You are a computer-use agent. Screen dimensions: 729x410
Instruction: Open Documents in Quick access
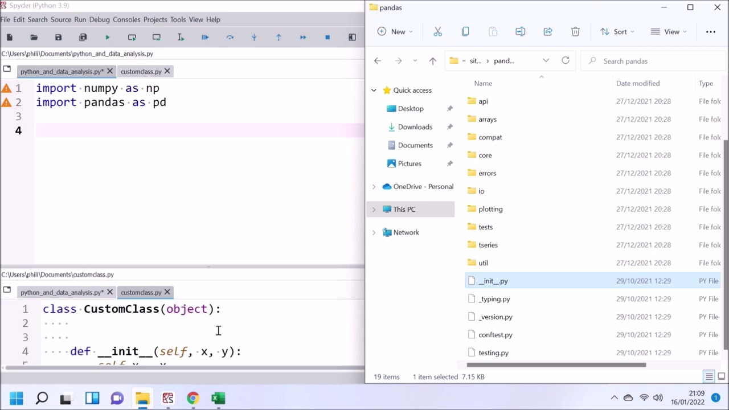point(415,145)
